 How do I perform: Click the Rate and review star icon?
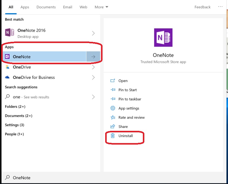pos(113,117)
